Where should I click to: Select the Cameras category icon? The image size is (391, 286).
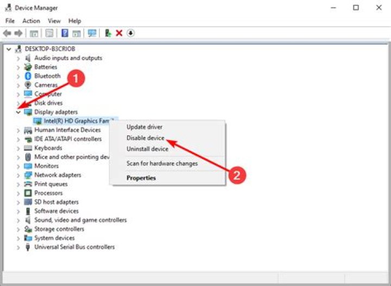(x=28, y=85)
